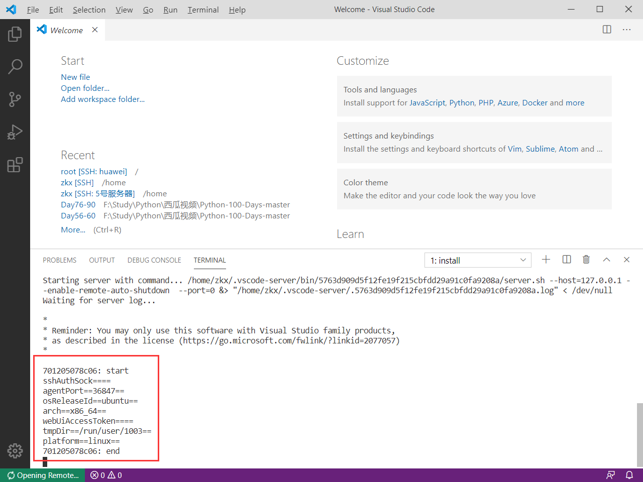Click the 'more' languages link
This screenshot has height=482, width=643.
click(575, 102)
